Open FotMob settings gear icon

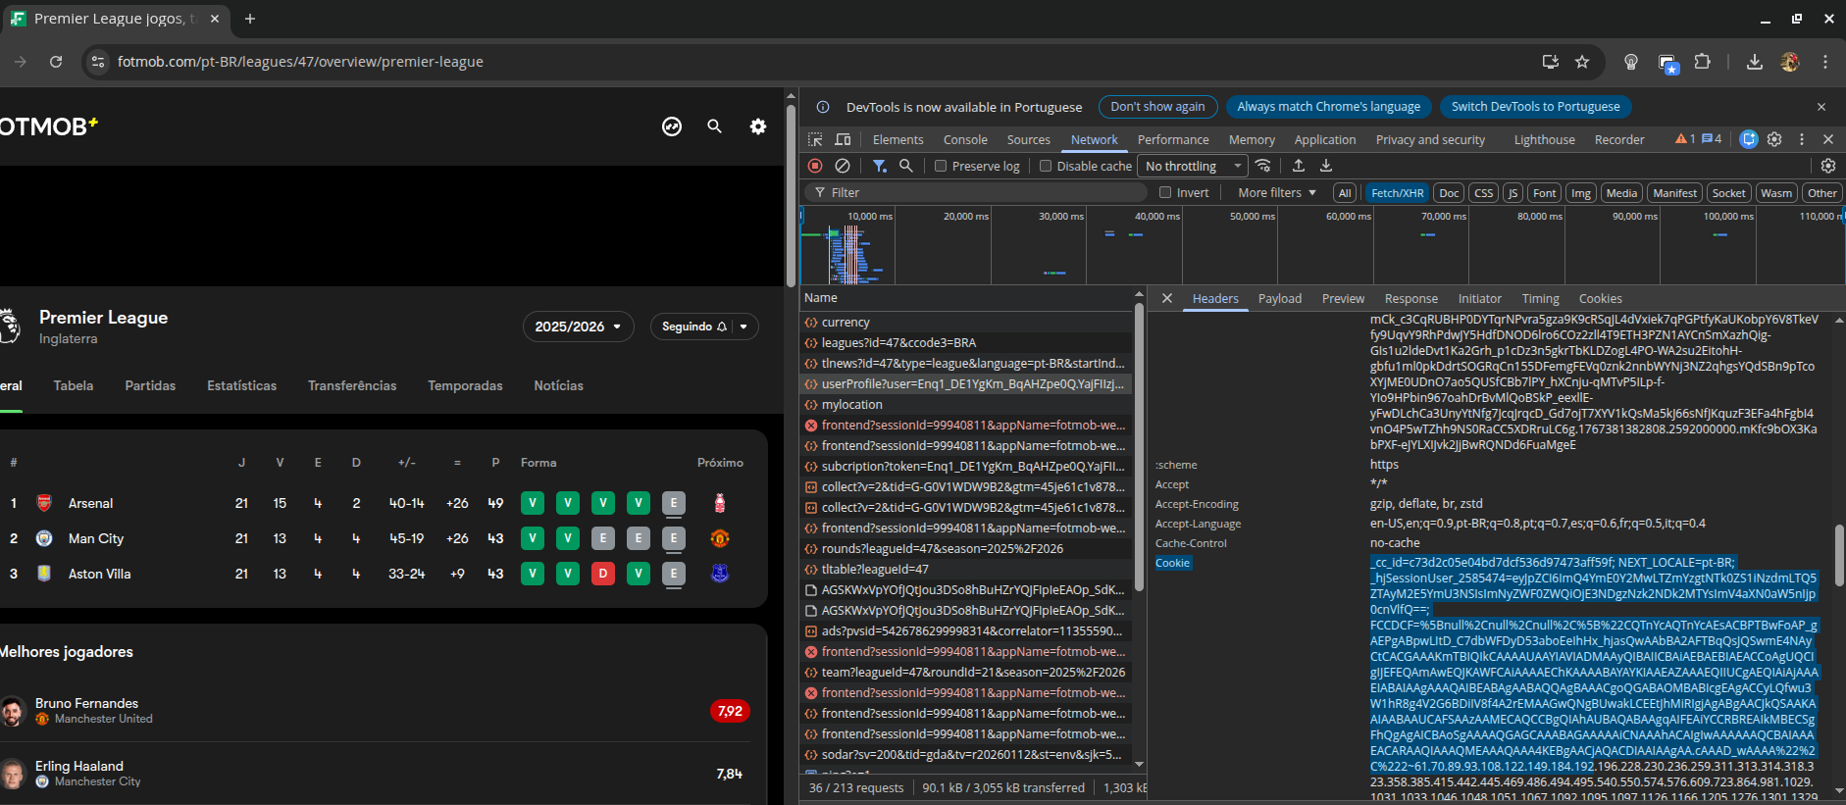[x=758, y=126]
